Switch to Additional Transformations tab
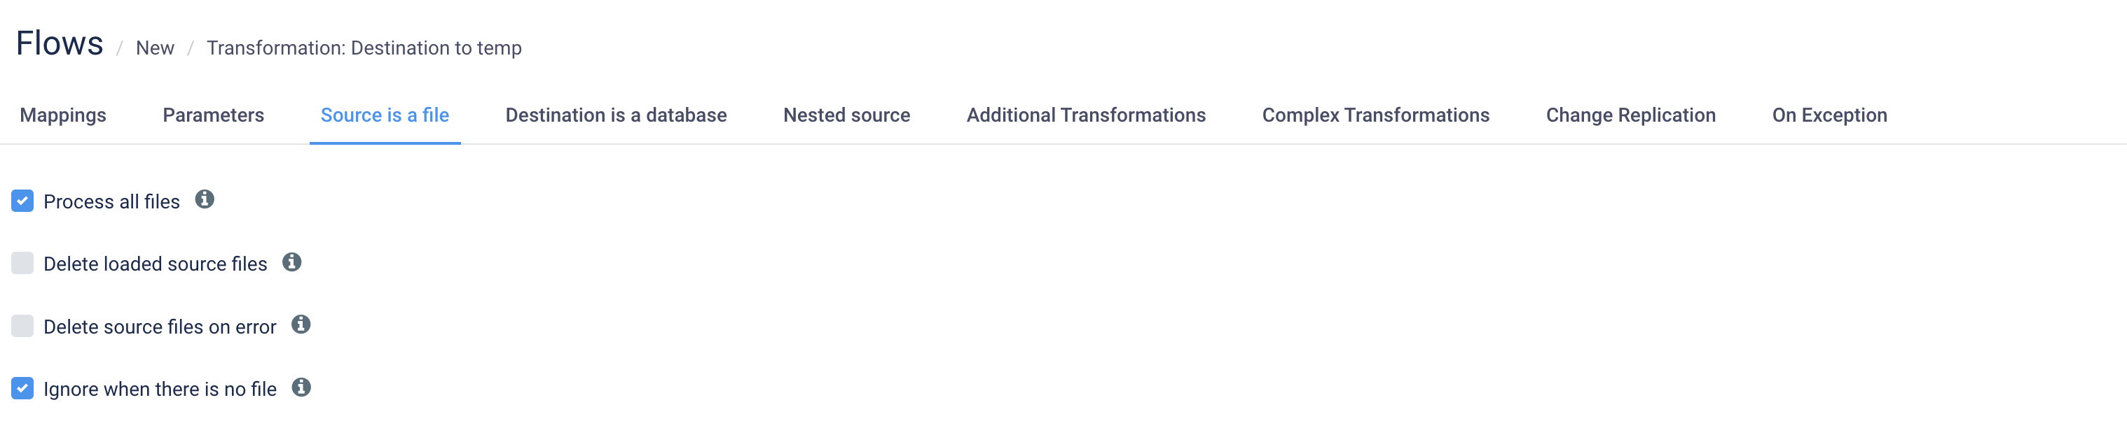The width and height of the screenshot is (2127, 421). [x=1086, y=115]
